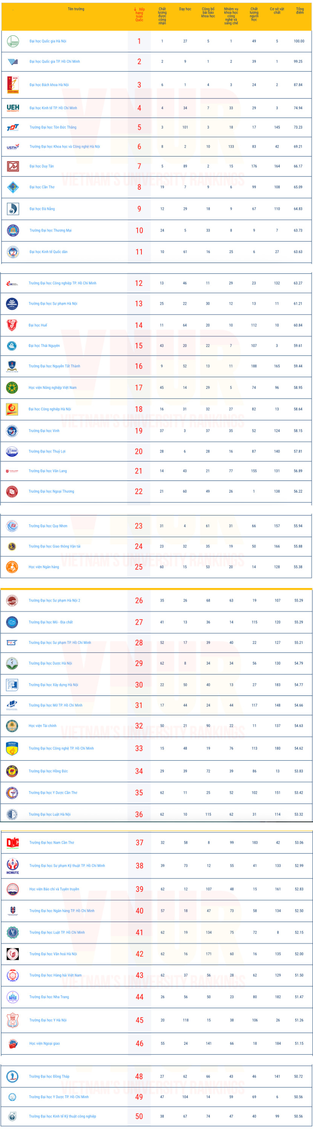Click the UEH University logo
This screenshot has width=313, height=1130.
(x=13, y=108)
